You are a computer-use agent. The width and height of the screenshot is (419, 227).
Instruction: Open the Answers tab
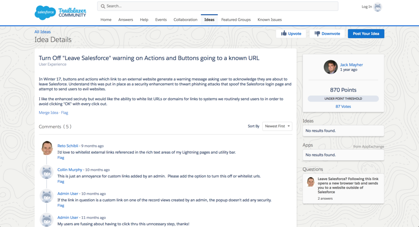point(126,20)
